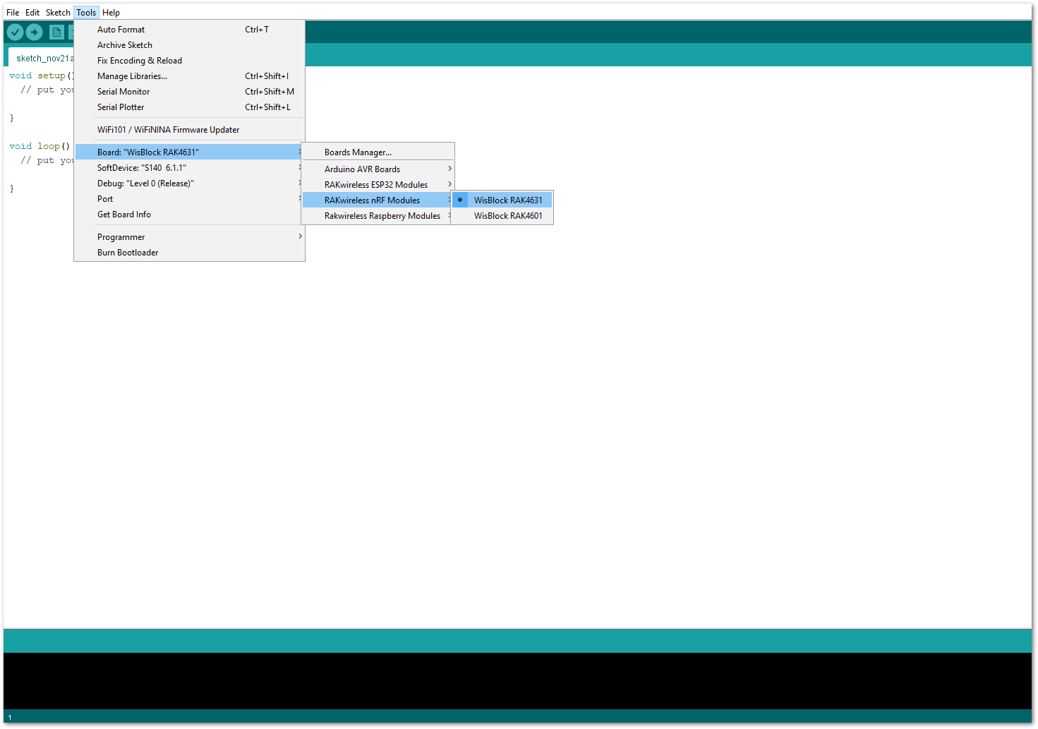This screenshot has width=1038, height=729.
Task: Click the Verify checkmark toolbar icon
Action: [15, 32]
